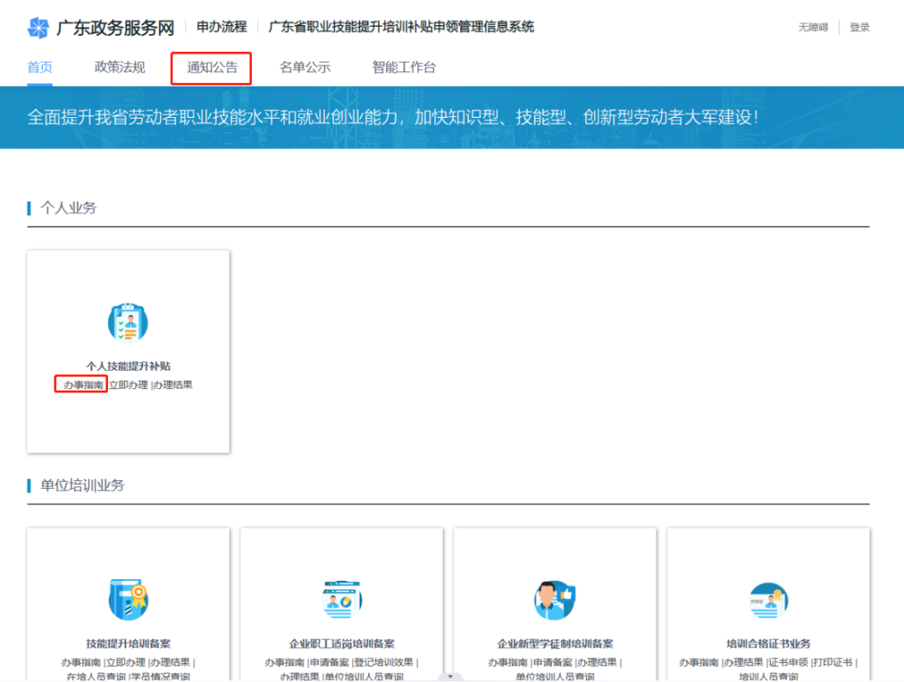Select the 企业职工适岗培训备案 icon
The image size is (904, 682).
(342, 600)
